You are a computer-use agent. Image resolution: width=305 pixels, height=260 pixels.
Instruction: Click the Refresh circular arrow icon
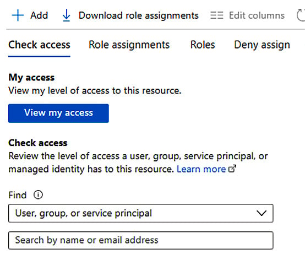pyautogui.click(x=301, y=15)
